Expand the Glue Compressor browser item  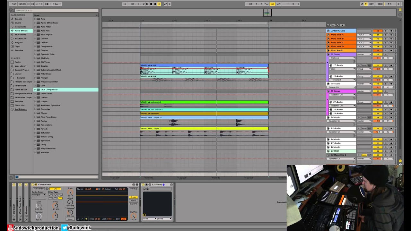point(35,90)
